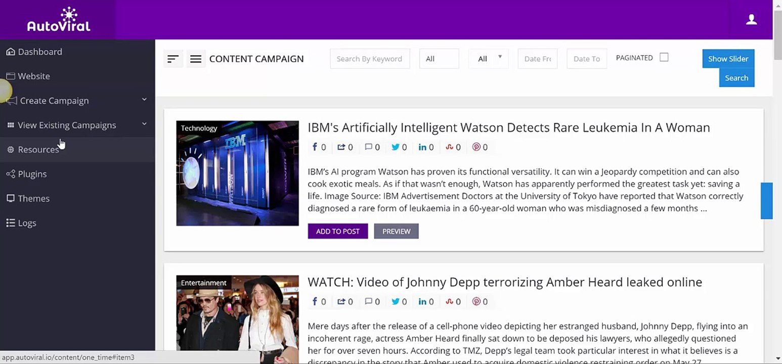Click the IBM Watson article thumbnail
The image size is (782, 364).
(x=238, y=173)
